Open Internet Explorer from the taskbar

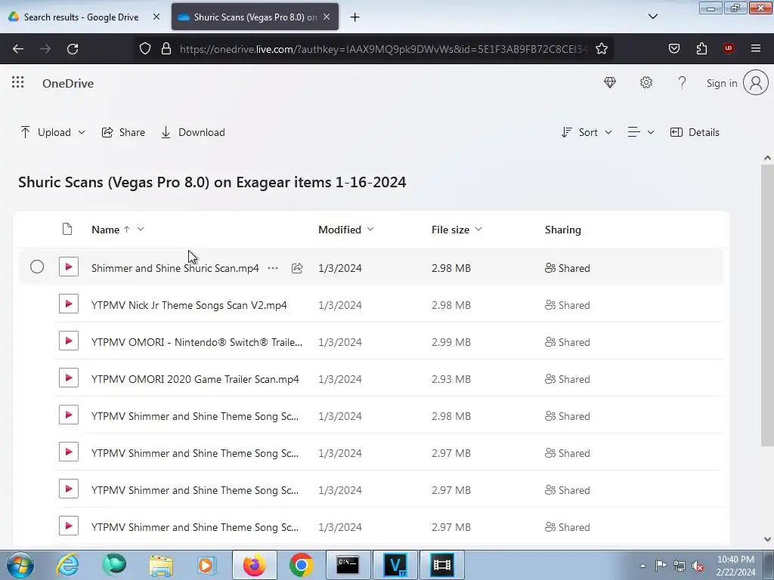pos(67,565)
